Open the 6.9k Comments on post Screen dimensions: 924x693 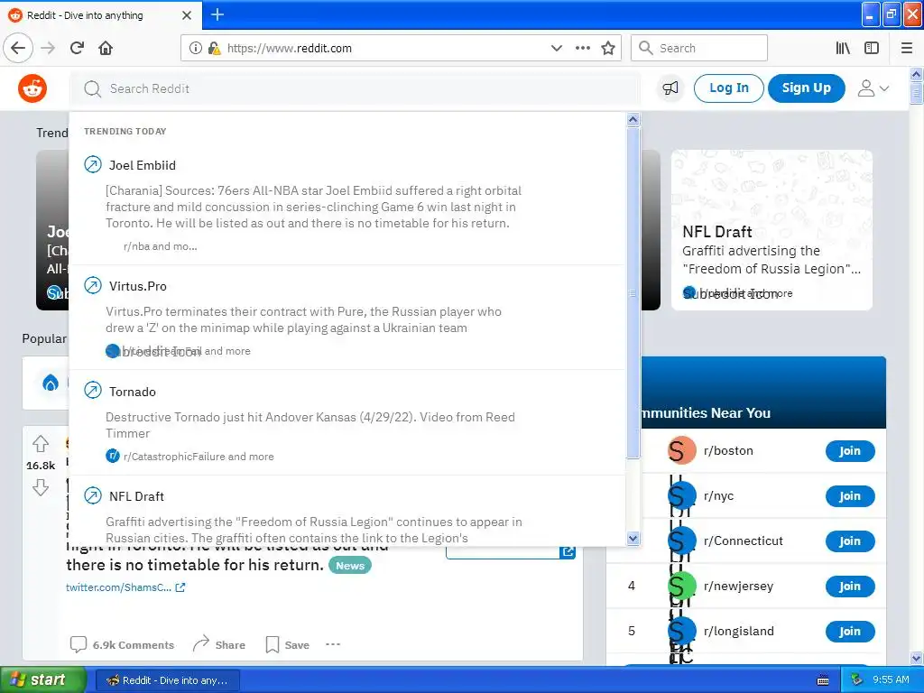[x=122, y=644]
